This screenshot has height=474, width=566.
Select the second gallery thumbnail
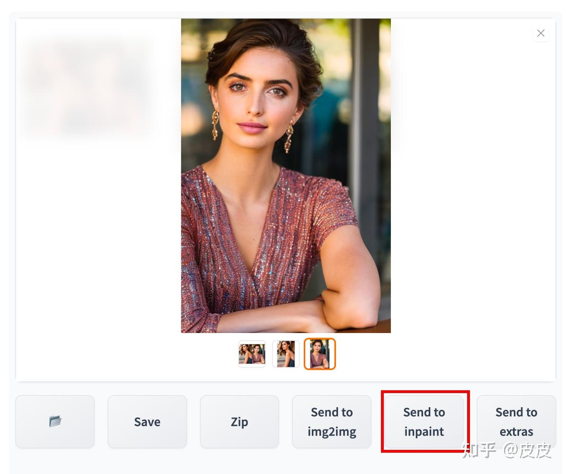tap(286, 354)
